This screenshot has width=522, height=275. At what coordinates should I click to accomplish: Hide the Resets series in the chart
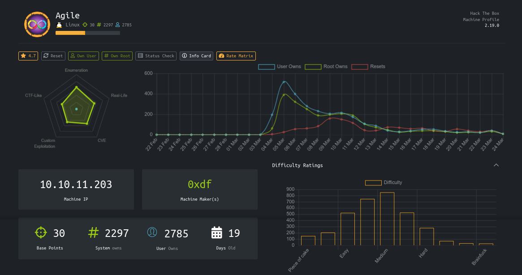pos(368,67)
